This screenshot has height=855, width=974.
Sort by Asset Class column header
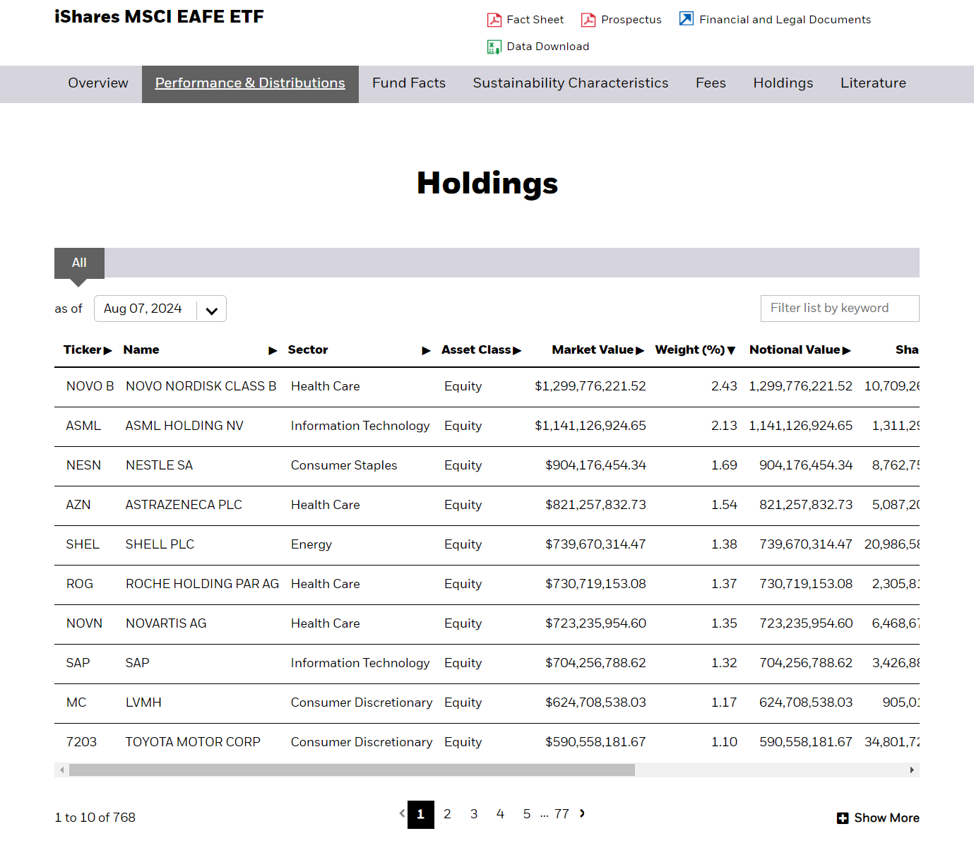(480, 350)
